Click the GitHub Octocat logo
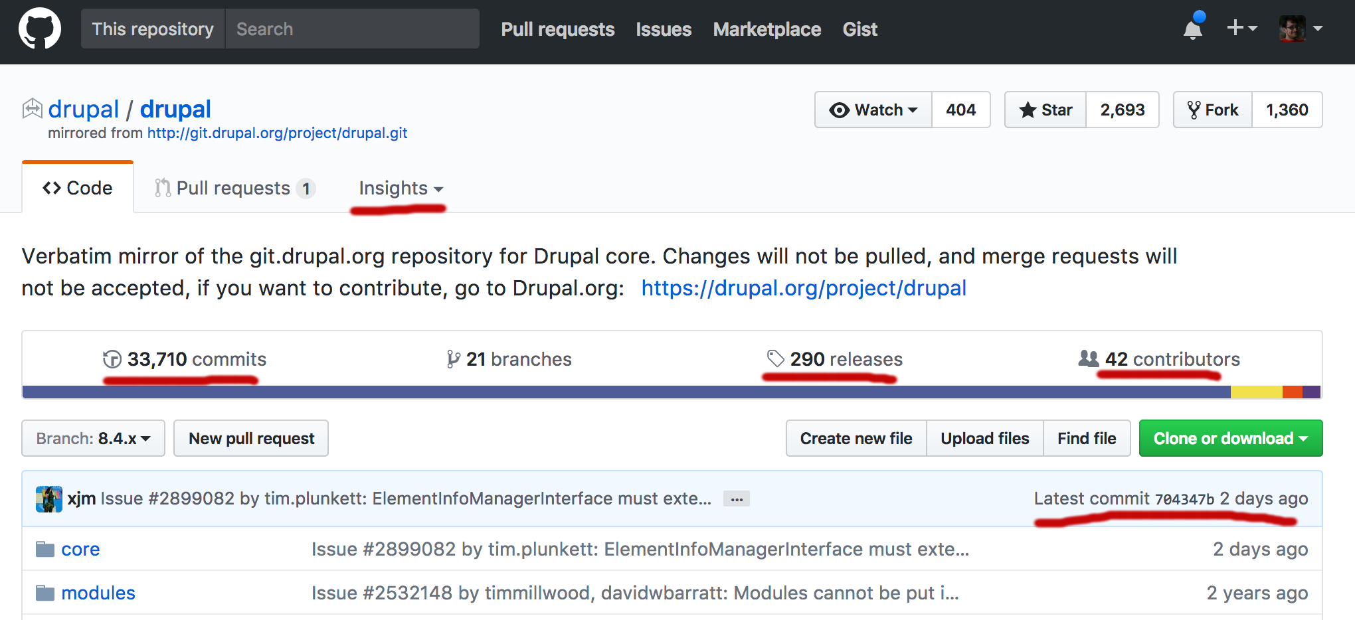The height and width of the screenshot is (620, 1355). [x=40, y=29]
